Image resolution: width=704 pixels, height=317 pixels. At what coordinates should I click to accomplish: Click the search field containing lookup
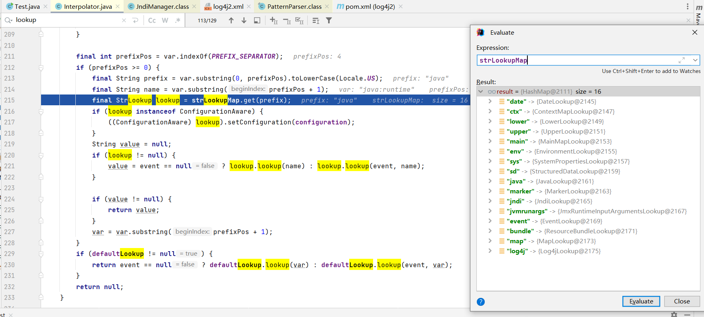tap(67, 20)
